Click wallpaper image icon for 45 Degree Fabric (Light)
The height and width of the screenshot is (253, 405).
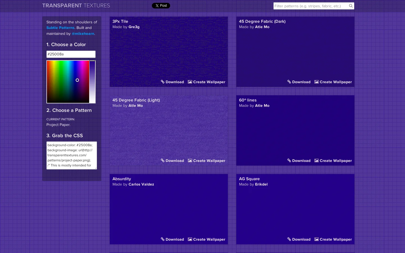(x=190, y=161)
